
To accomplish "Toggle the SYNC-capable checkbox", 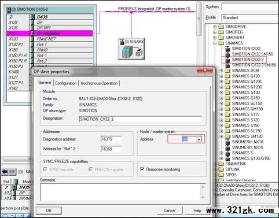I will (45, 169).
